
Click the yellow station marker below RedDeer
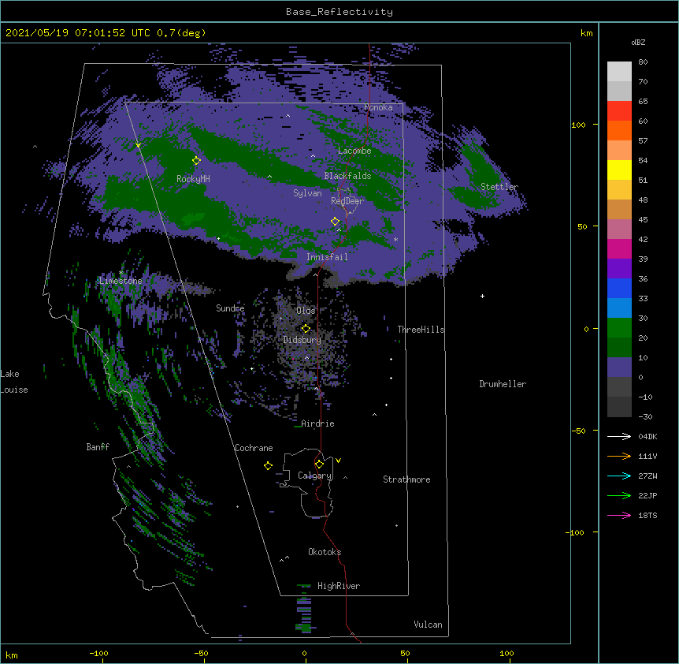click(x=335, y=221)
